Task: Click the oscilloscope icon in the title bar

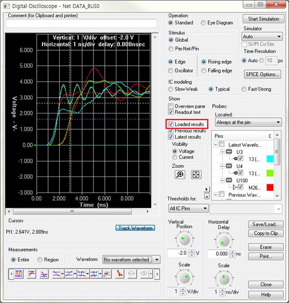Action: [x=7, y=6]
